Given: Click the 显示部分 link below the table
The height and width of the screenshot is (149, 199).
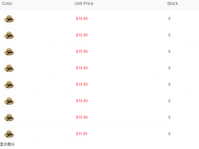Looking at the screenshot, I should click(7, 144).
